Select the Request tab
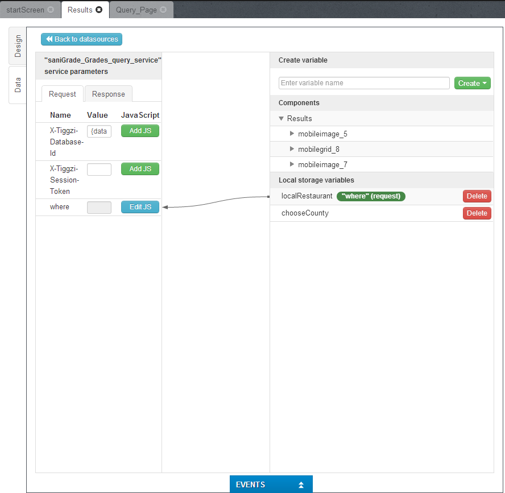Screen dimensions: 505x493 click(x=62, y=94)
